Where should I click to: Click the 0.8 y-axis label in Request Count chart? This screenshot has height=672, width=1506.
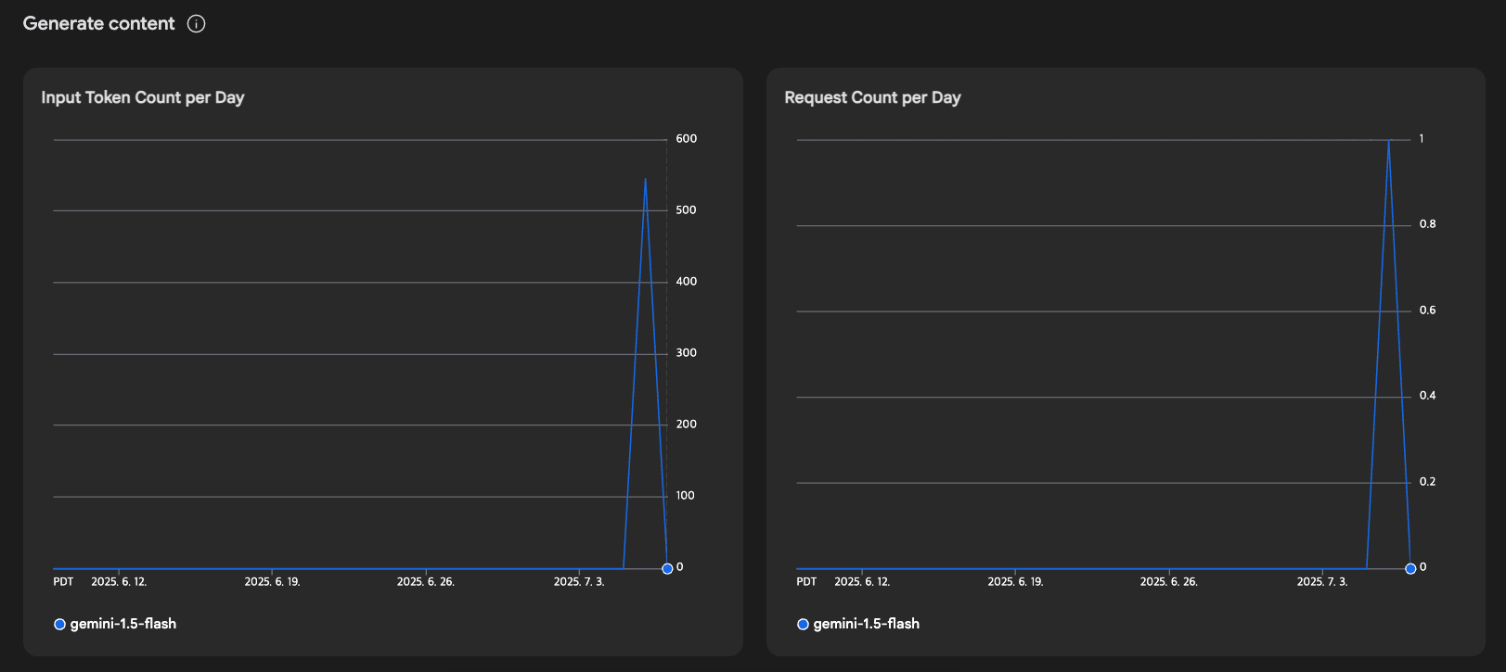pos(1427,224)
